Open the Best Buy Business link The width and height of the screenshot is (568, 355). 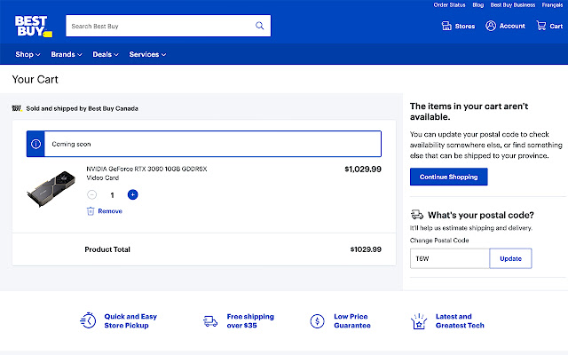pyautogui.click(x=513, y=5)
